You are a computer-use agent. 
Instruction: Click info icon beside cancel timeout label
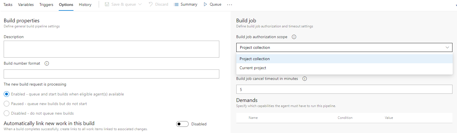(305, 79)
